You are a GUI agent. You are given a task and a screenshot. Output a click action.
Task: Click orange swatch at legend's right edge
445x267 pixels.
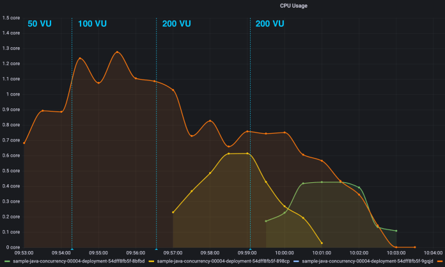click(440, 261)
